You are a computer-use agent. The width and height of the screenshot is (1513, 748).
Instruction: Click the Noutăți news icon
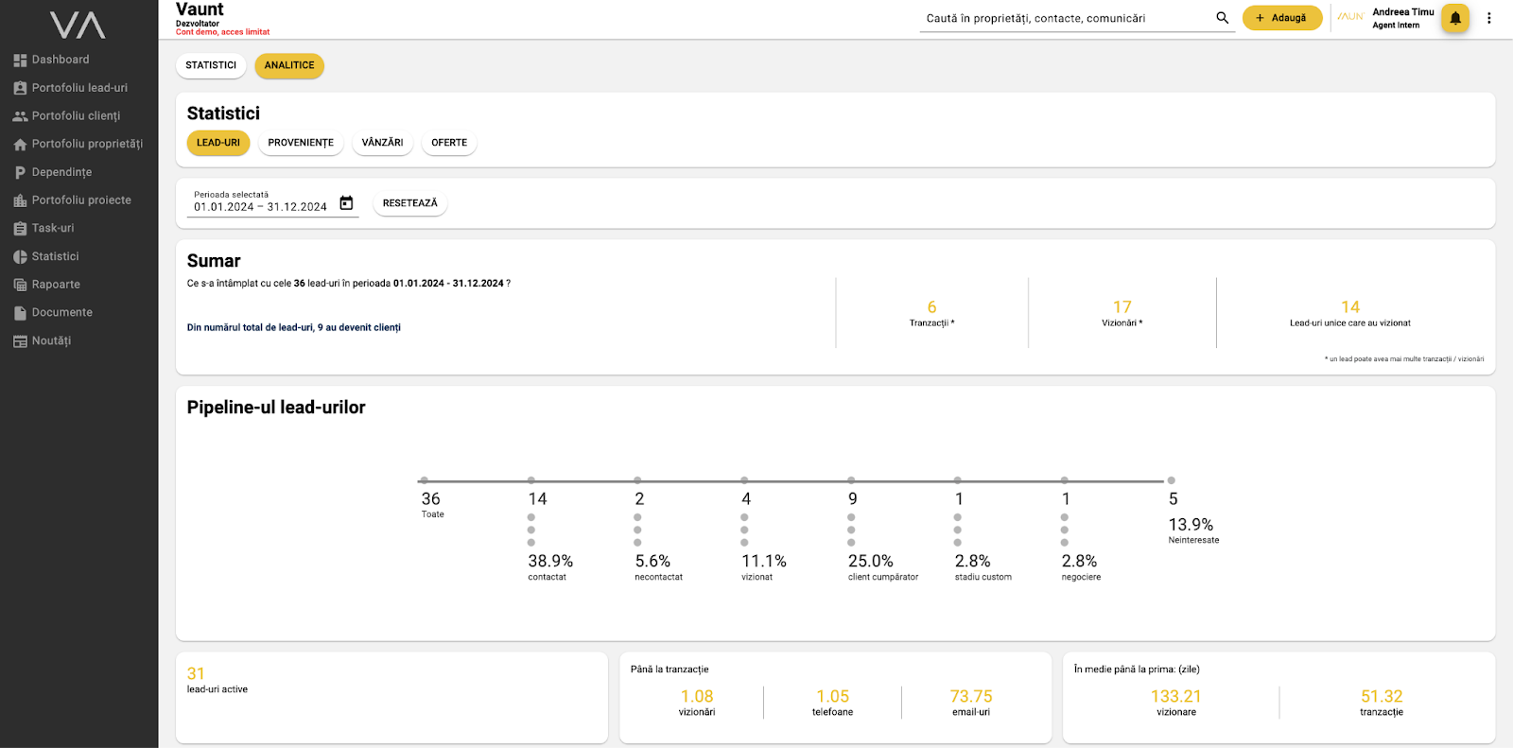coord(20,341)
